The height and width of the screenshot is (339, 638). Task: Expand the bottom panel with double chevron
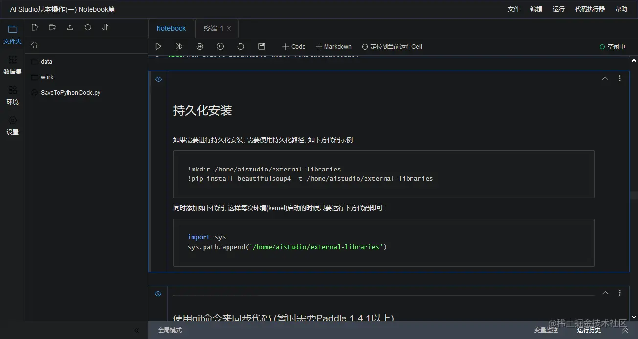pyautogui.click(x=625, y=330)
